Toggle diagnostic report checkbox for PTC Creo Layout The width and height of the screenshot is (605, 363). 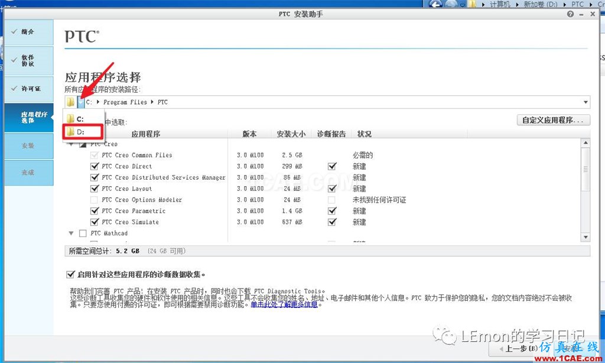(332, 189)
